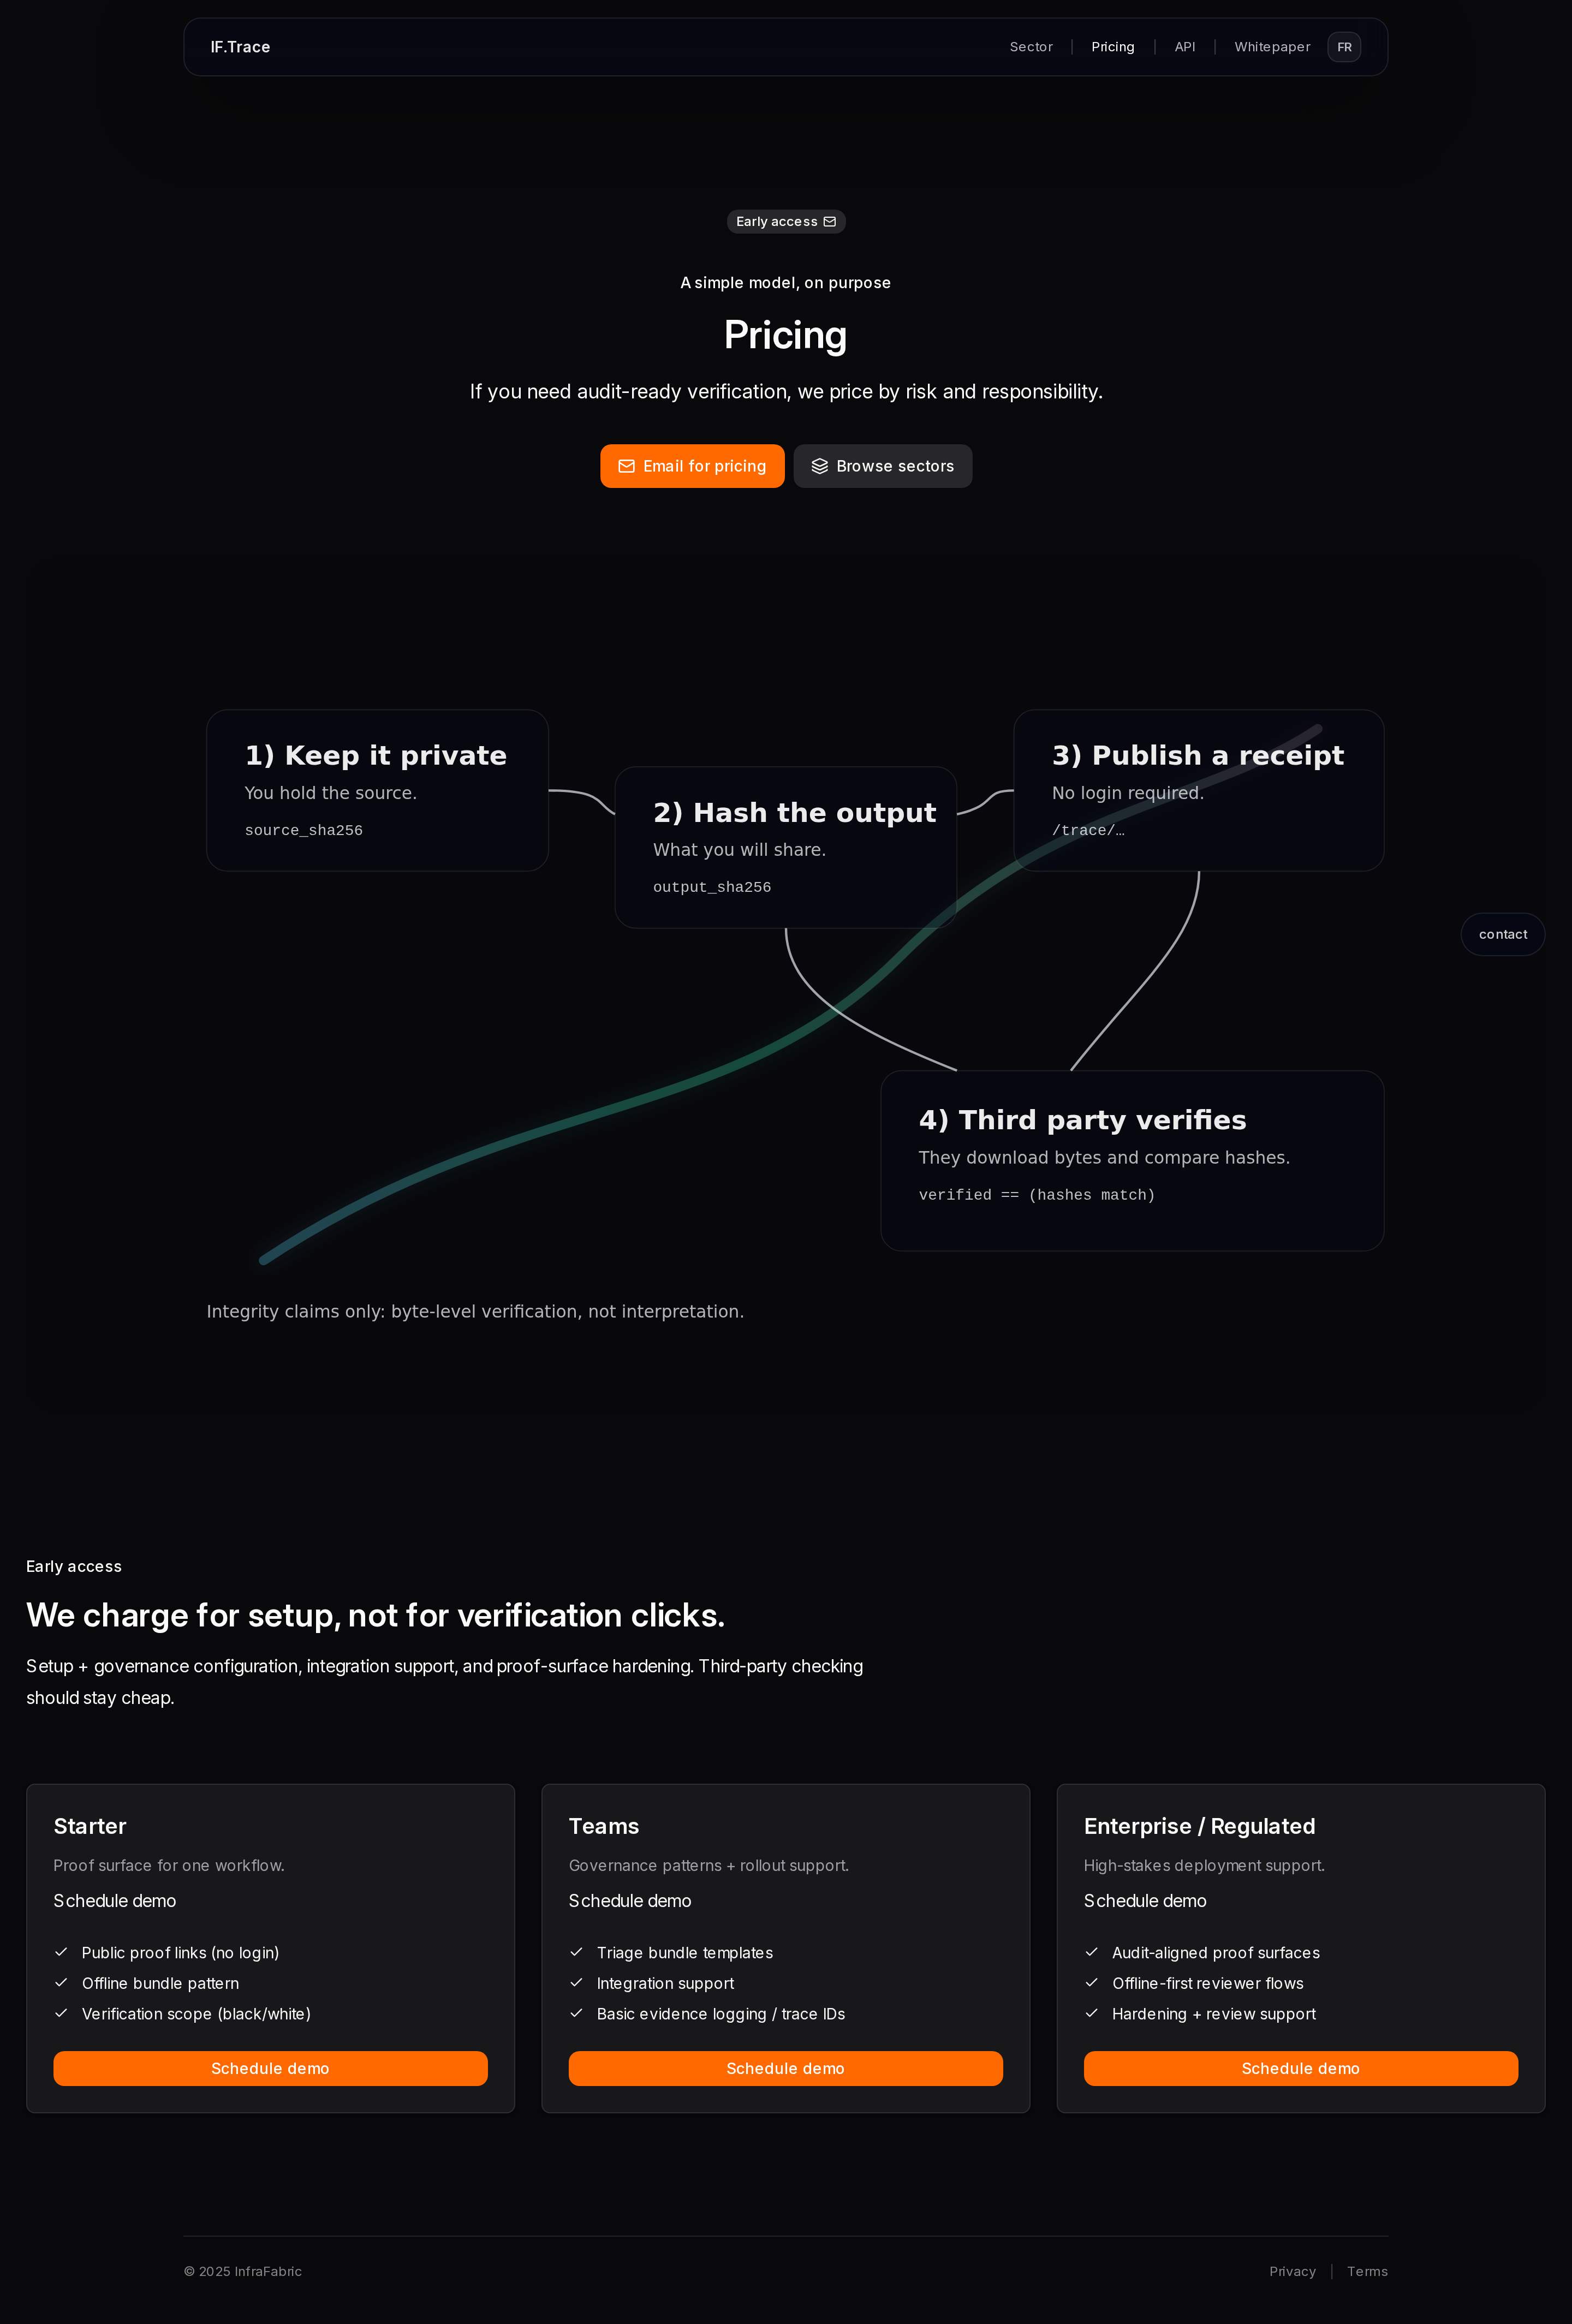The height and width of the screenshot is (2324, 1572).
Task: Open the floating contact button
Action: click(x=1502, y=934)
